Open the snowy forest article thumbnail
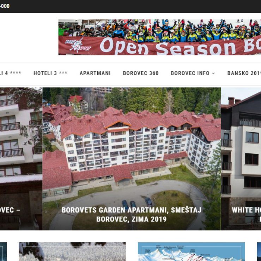This screenshot has width=261, height=261. point(72,252)
